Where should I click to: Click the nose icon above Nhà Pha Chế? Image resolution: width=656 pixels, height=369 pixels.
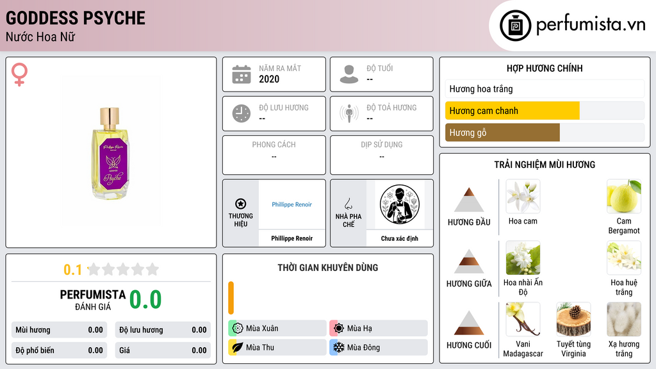click(348, 204)
